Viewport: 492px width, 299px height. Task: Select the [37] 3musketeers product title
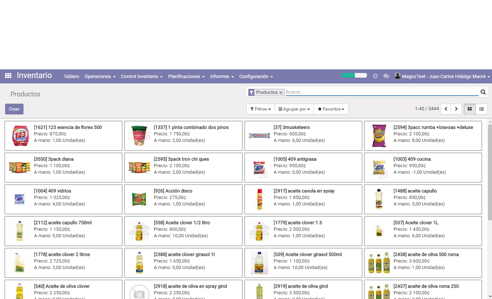(x=292, y=127)
